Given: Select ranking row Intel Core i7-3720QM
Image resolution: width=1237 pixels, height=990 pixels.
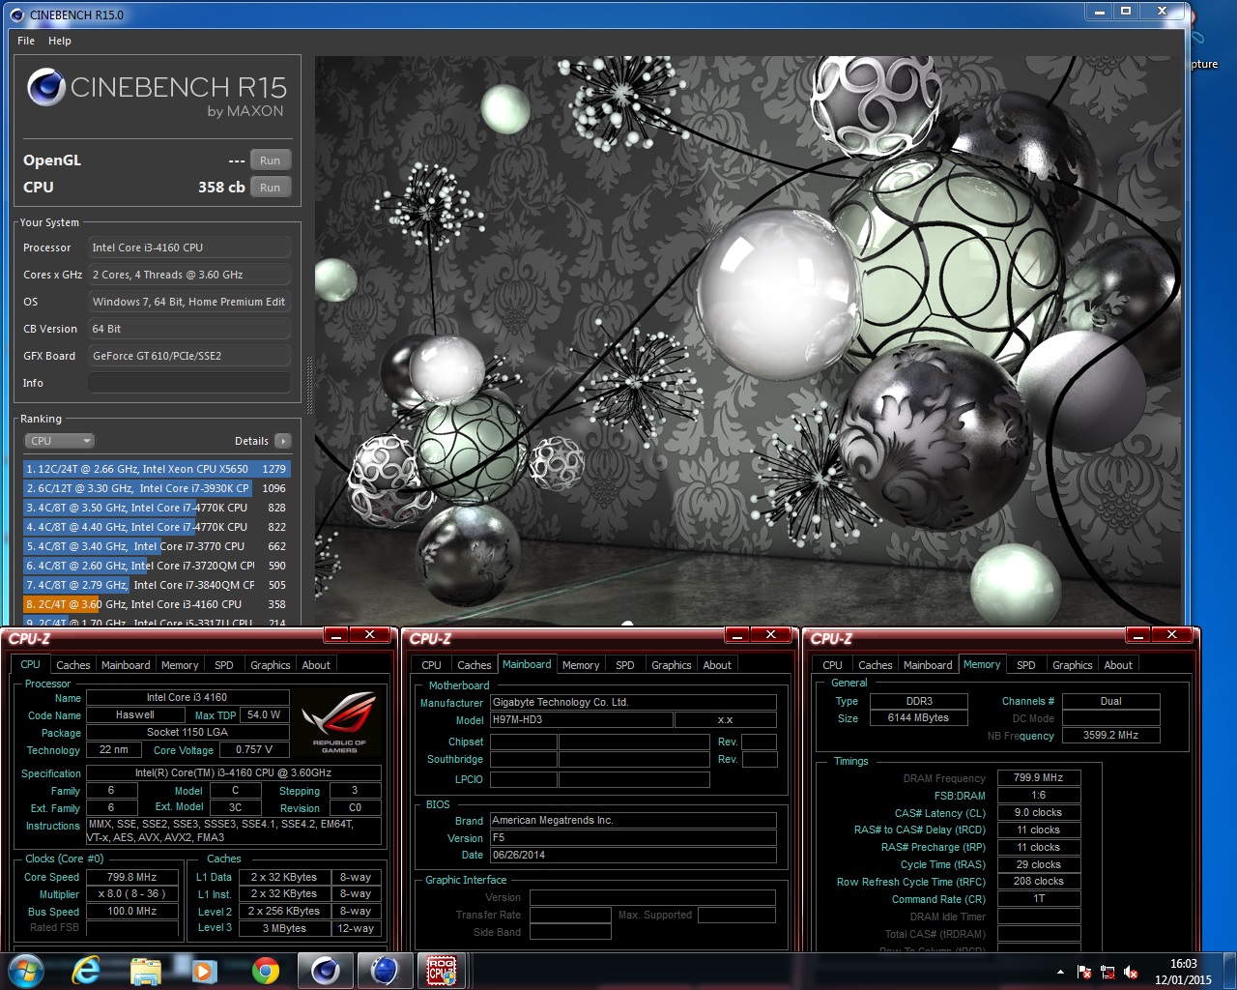Looking at the screenshot, I should (x=157, y=566).
